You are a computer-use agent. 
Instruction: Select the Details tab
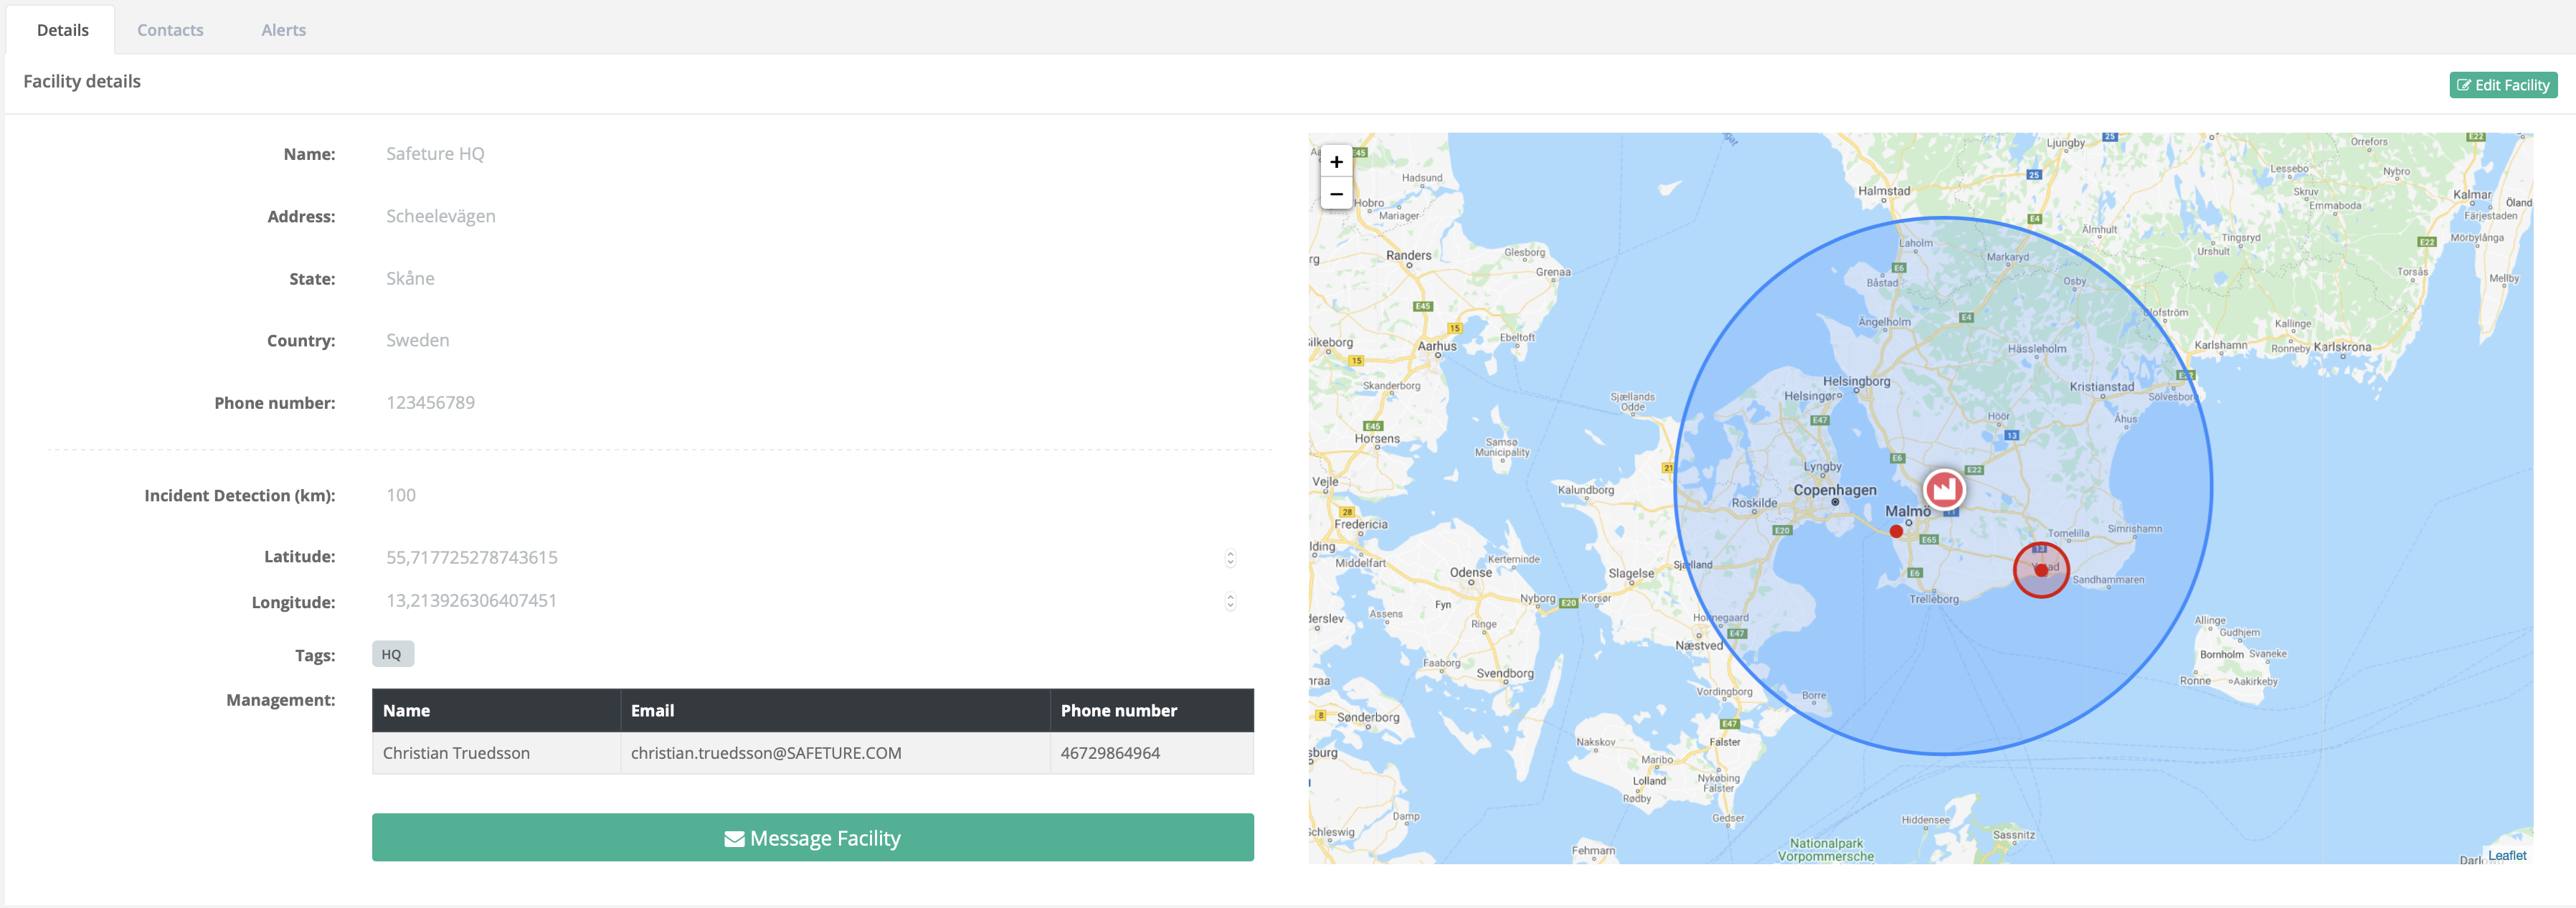pos(62,30)
